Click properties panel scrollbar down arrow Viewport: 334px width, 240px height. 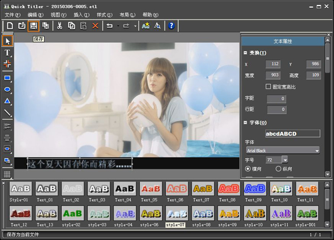point(328,174)
